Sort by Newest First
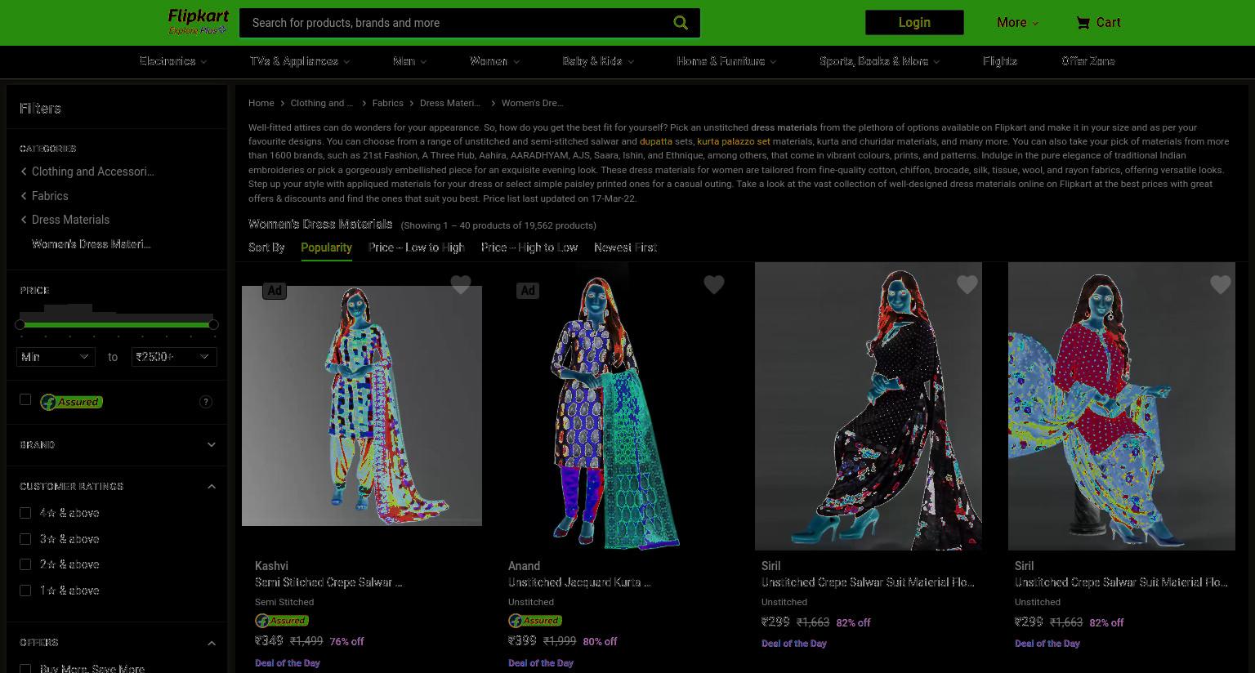Screen dimensions: 1255x673 (625, 247)
